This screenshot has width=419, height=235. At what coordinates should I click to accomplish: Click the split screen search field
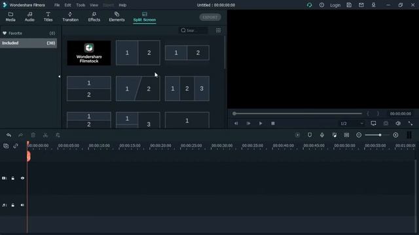pos(194,31)
